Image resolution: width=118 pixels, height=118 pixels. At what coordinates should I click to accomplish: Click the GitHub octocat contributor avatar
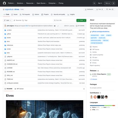pos(102,97)
